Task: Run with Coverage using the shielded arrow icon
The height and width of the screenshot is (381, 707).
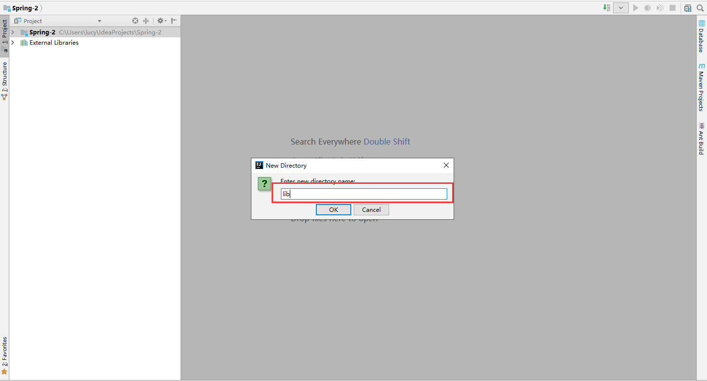Action: pos(660,8)
